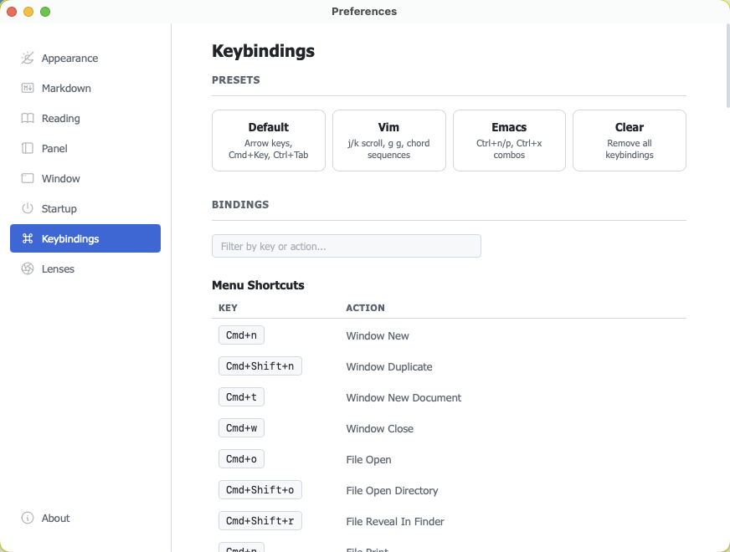This screenshot has width=730, height=552.
Task: Click the Window sidebar icon
Action: coord(28,179)
